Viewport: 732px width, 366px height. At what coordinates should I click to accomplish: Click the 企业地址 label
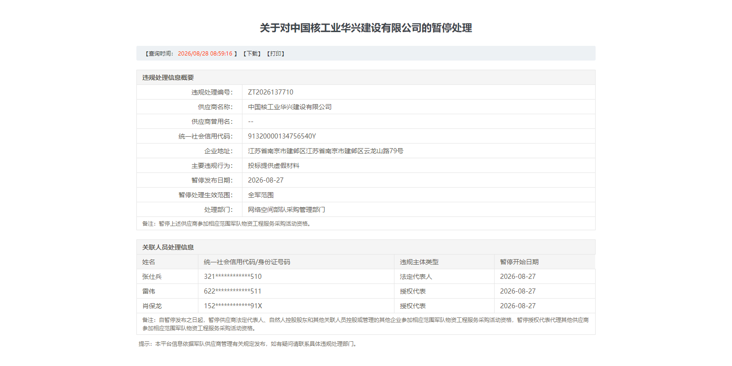[219, 151]
